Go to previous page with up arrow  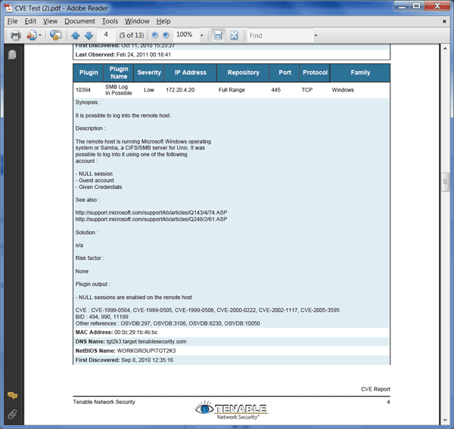(76, 35)
